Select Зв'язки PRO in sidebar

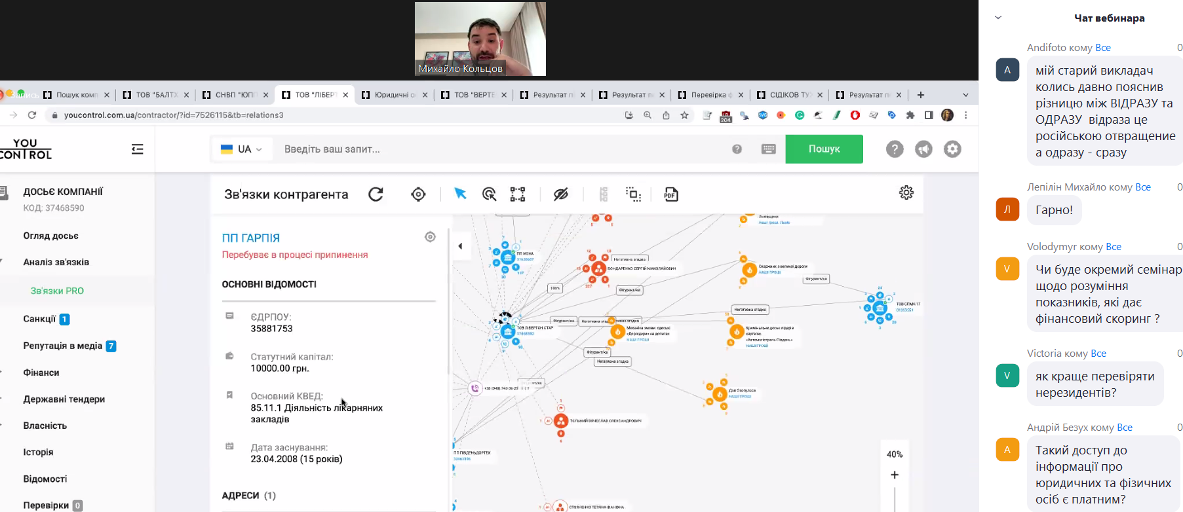57,291
